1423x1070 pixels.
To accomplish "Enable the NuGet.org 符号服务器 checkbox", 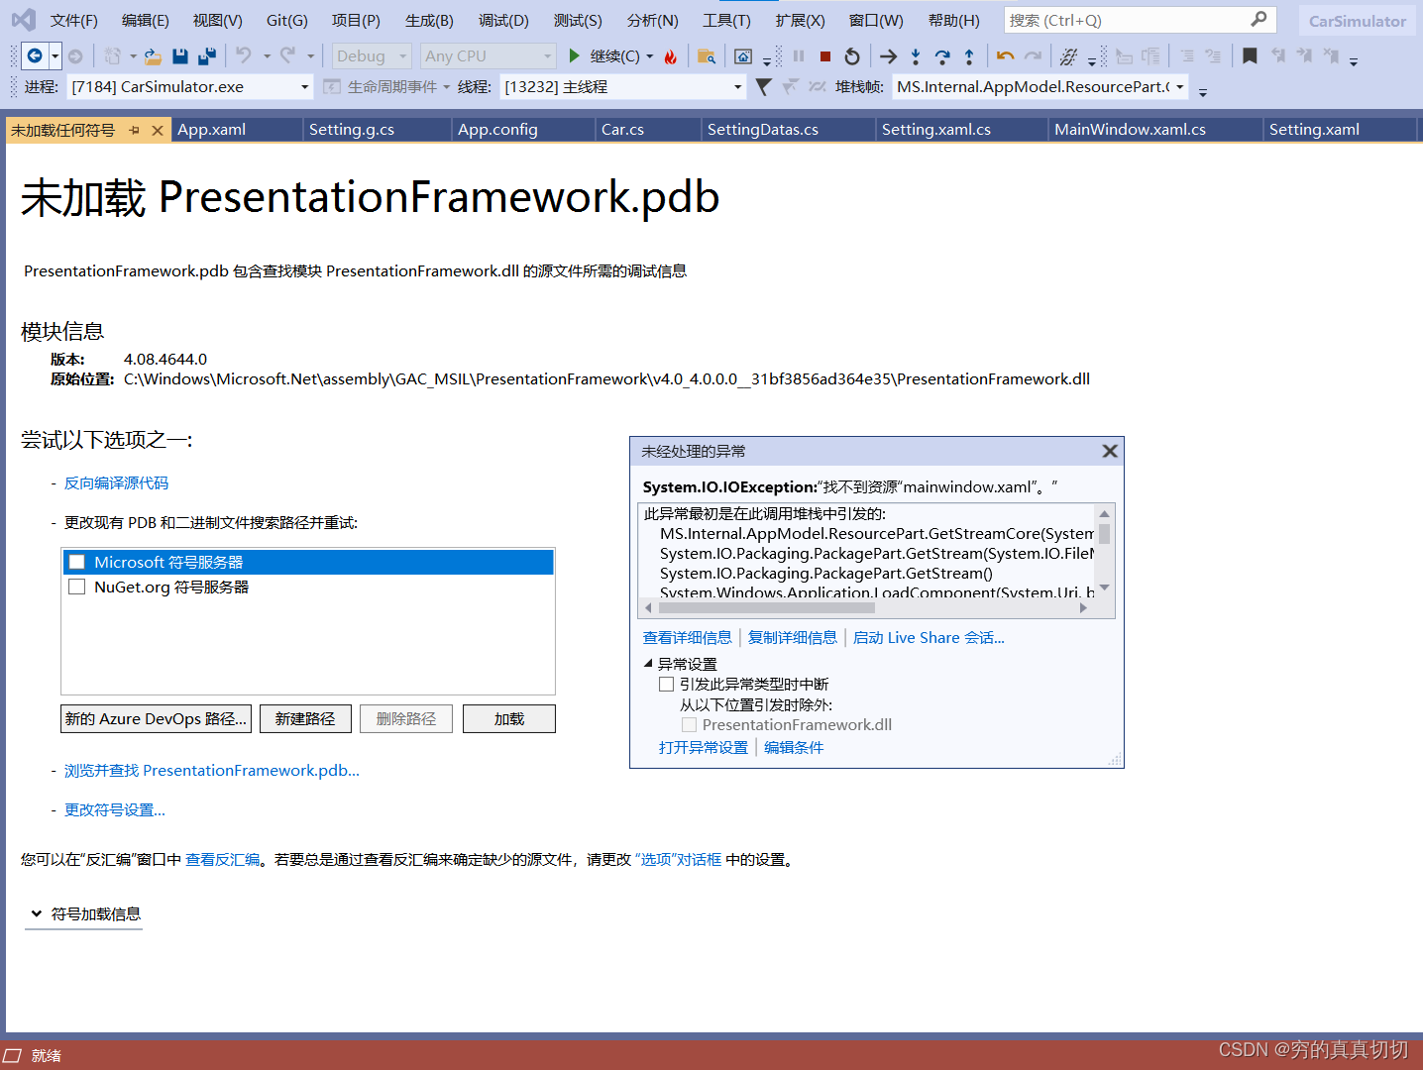I will tap(76, 587).
